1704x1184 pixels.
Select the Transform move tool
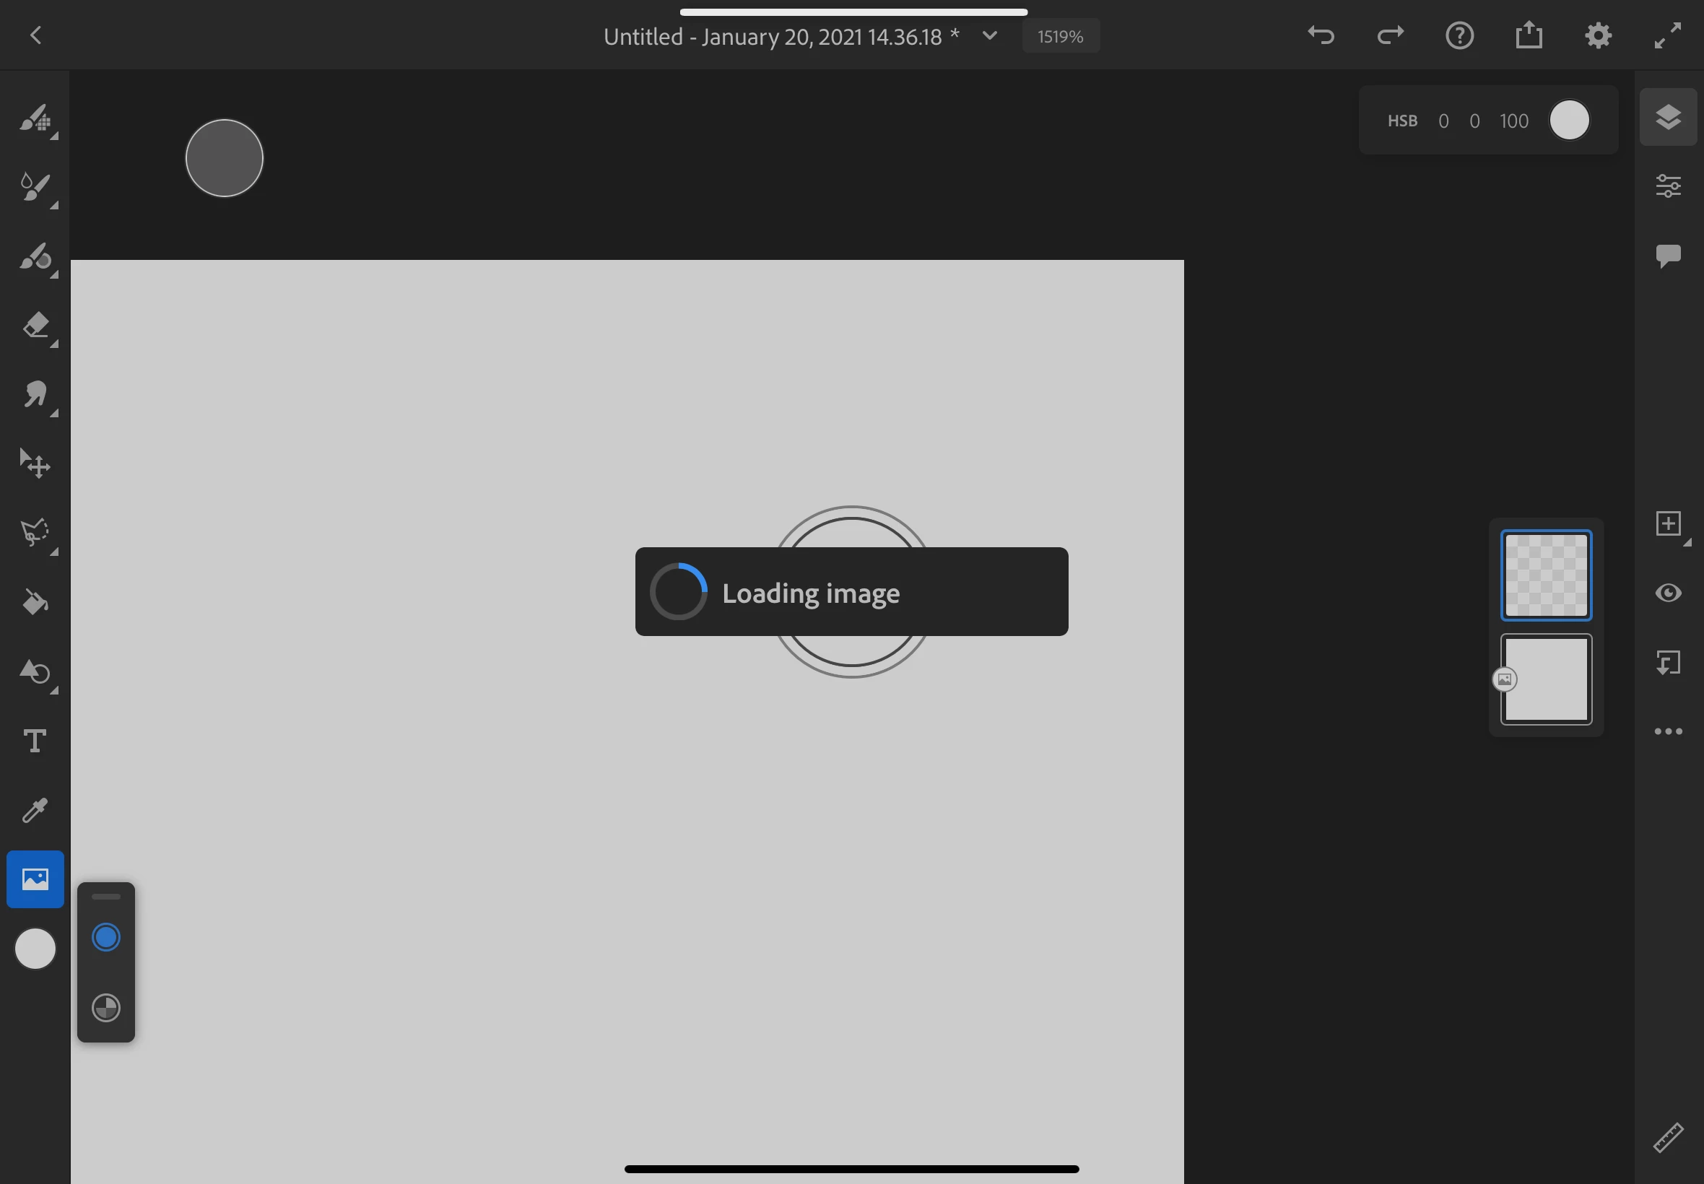pyautogui.click(x=35, y=463)
